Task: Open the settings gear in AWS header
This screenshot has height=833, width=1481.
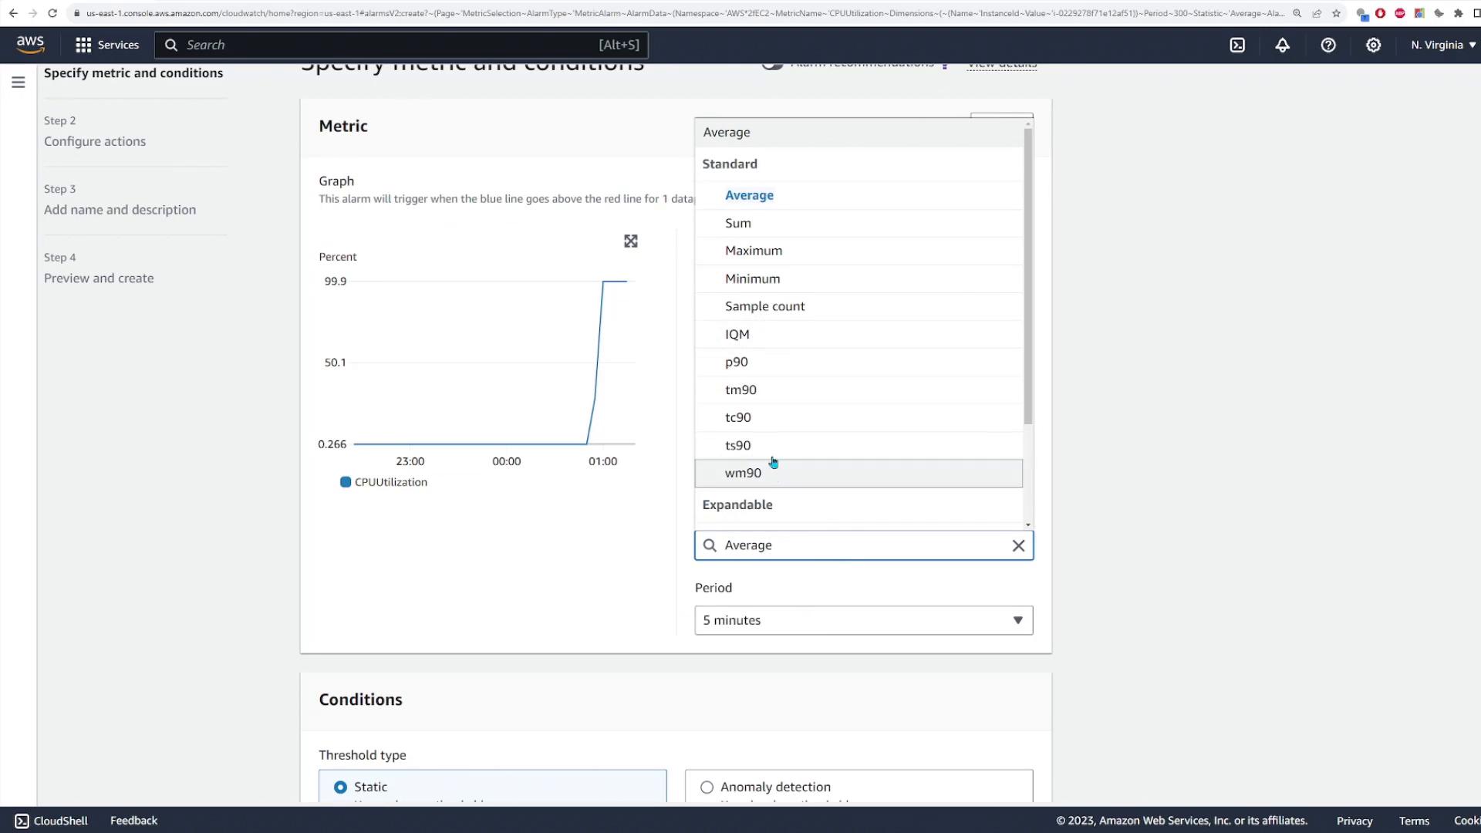Action: 1373,45
